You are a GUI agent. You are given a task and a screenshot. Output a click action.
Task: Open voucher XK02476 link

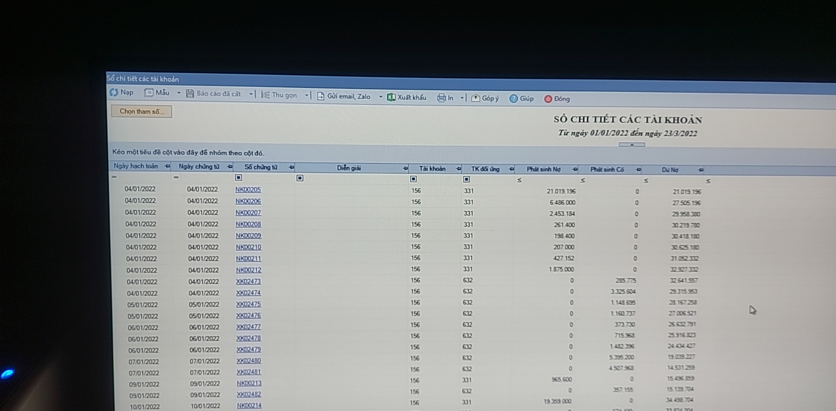click(x=249, y=315)
